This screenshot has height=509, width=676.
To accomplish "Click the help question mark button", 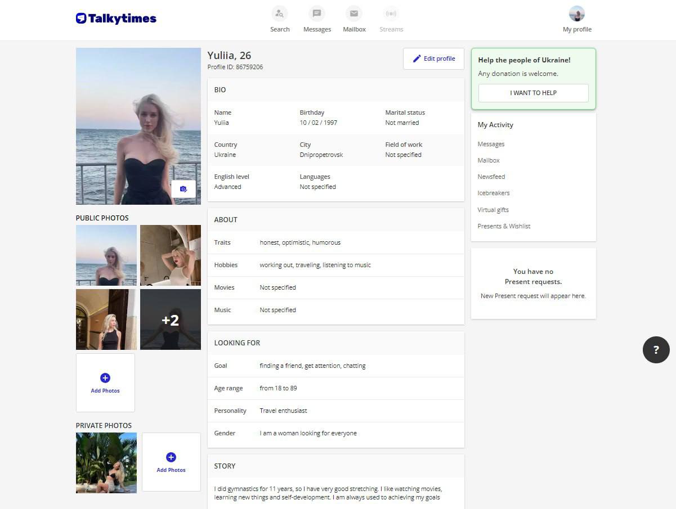I will (x=656, y=350).
